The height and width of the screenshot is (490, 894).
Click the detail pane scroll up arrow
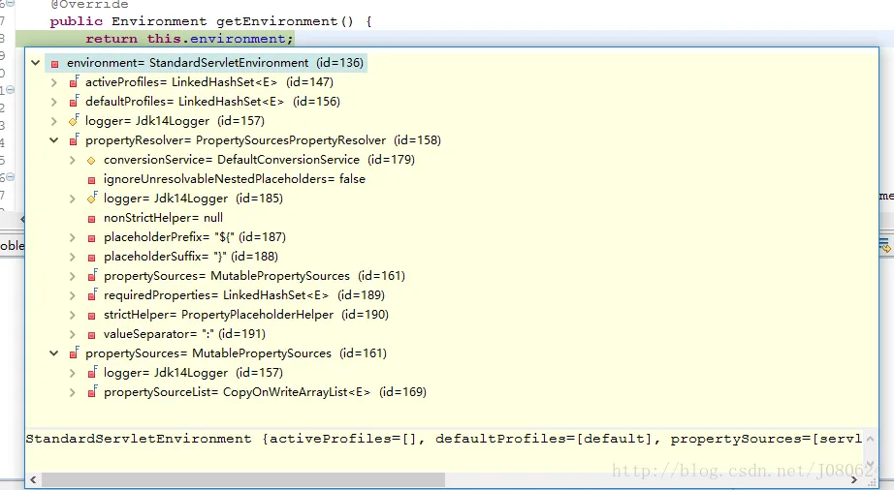point(870,439)
